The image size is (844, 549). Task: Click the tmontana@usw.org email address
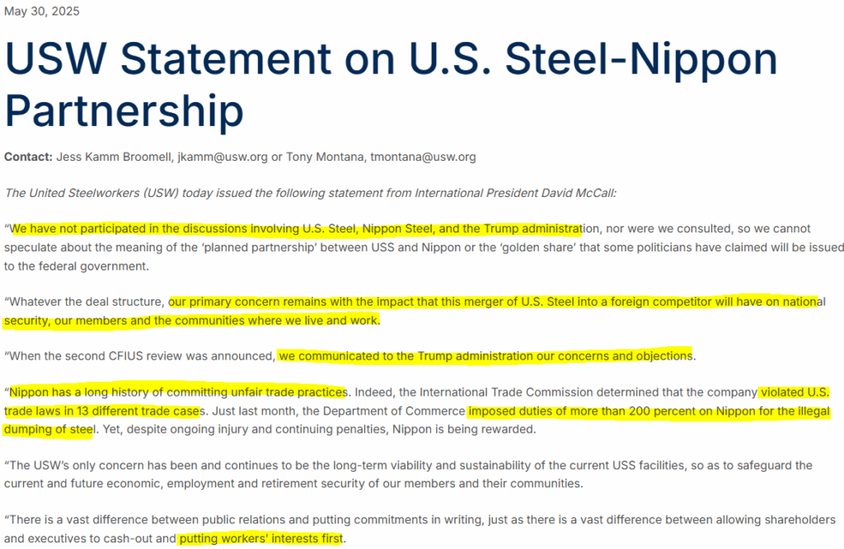423,157
